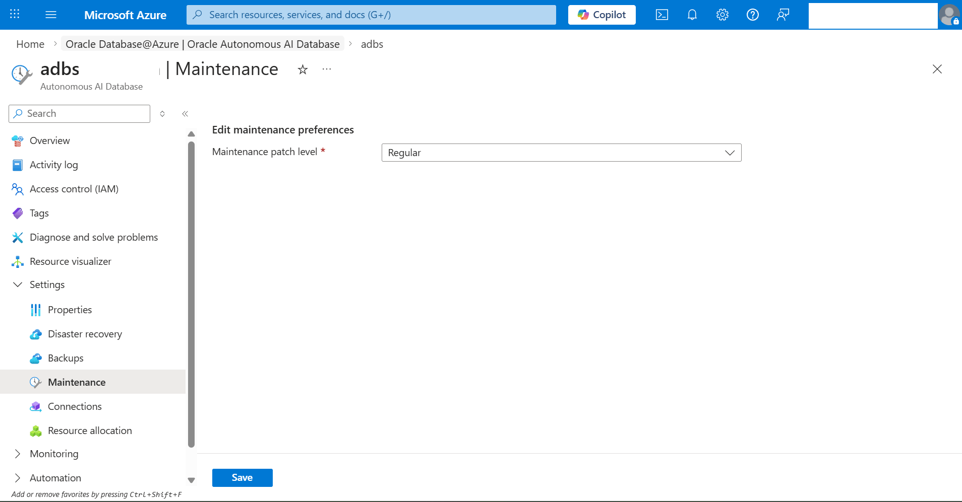Favorite this page with the star icon

[x=303, y=69]
